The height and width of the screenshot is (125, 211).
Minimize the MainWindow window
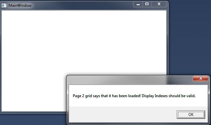(138, 4)
